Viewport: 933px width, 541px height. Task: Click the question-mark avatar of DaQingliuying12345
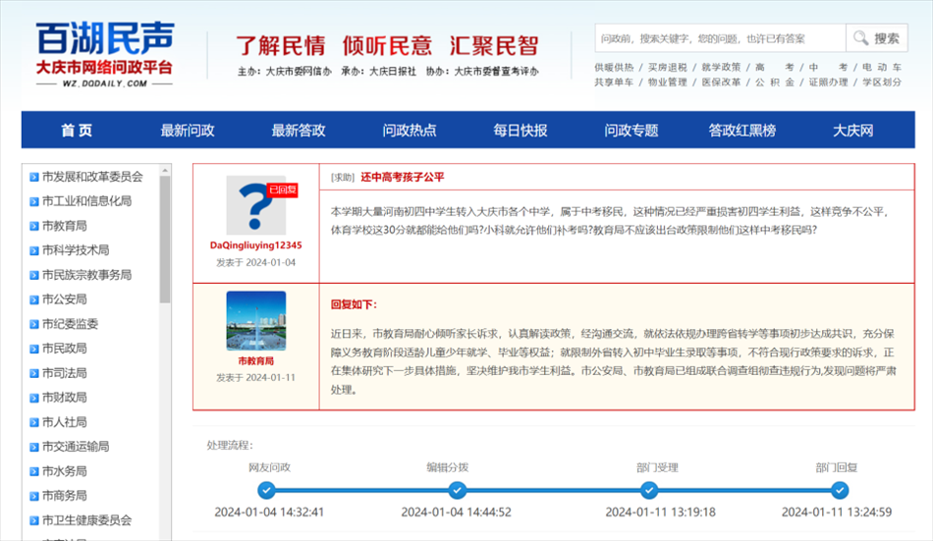click(255, 205)
